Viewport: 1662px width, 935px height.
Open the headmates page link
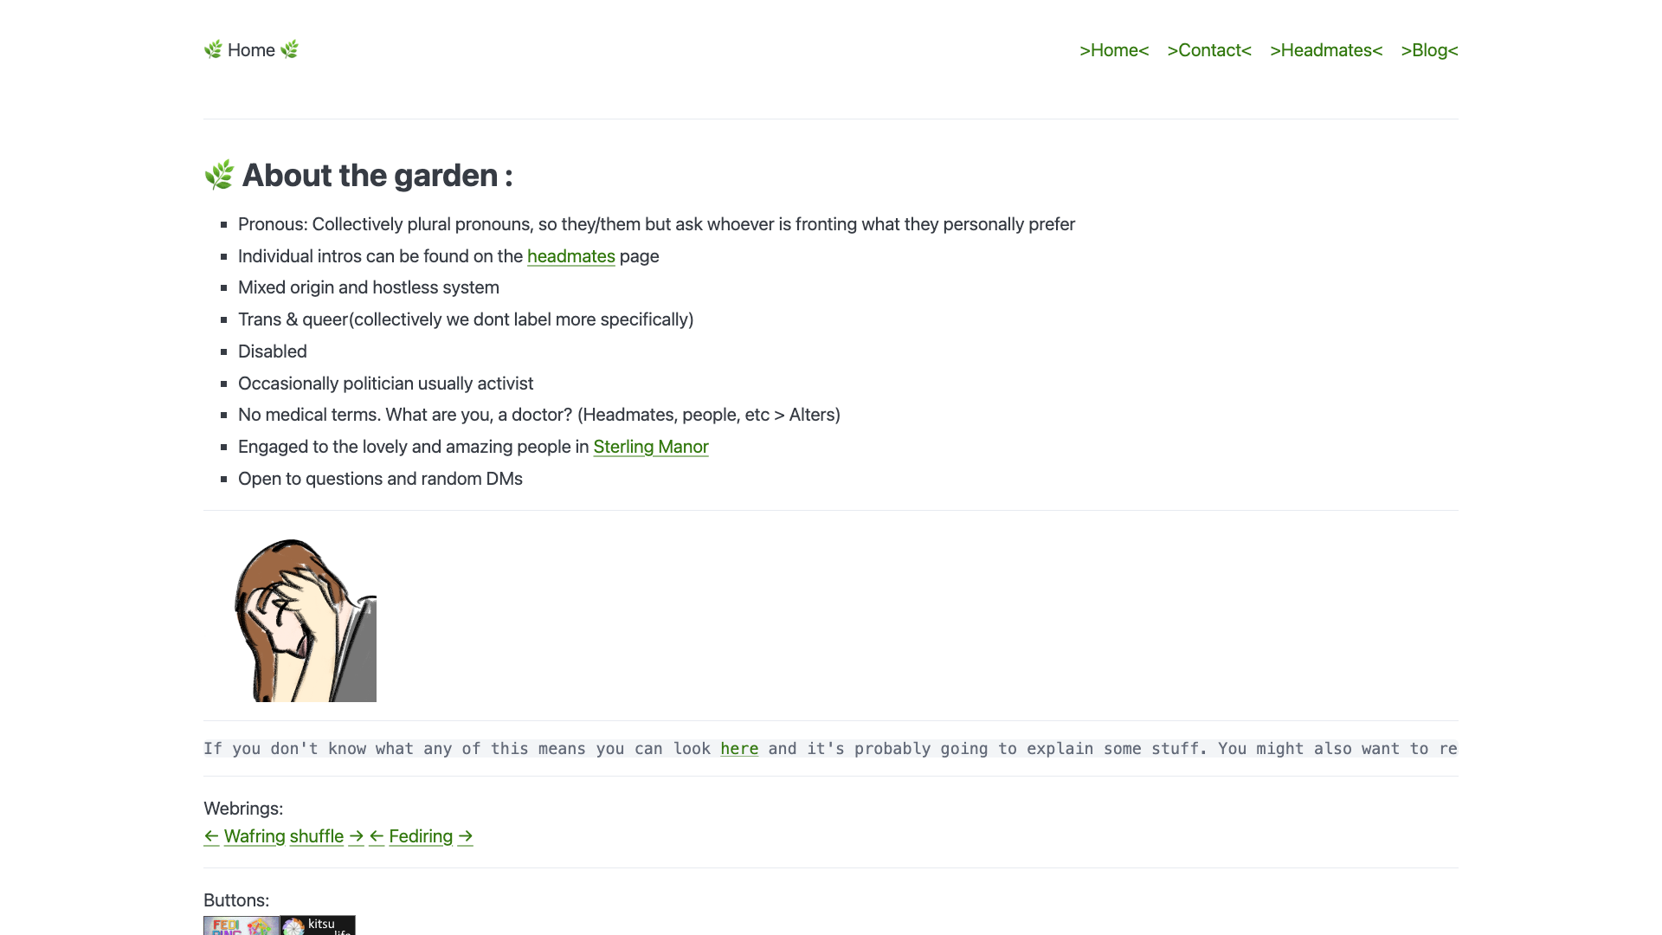pos(570,256)
